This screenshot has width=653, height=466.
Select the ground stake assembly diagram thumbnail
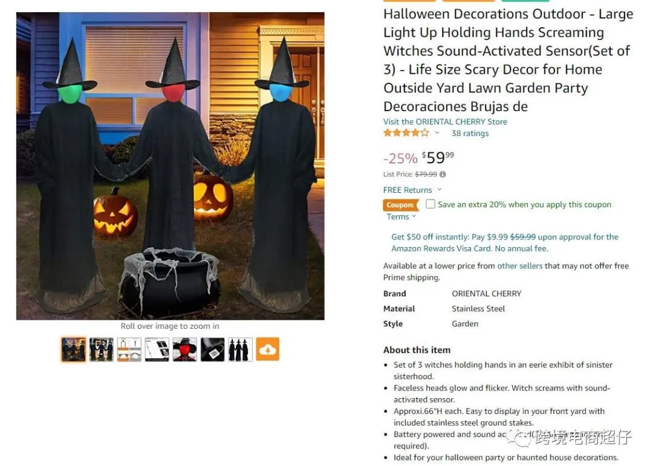[x=129, y=349]
